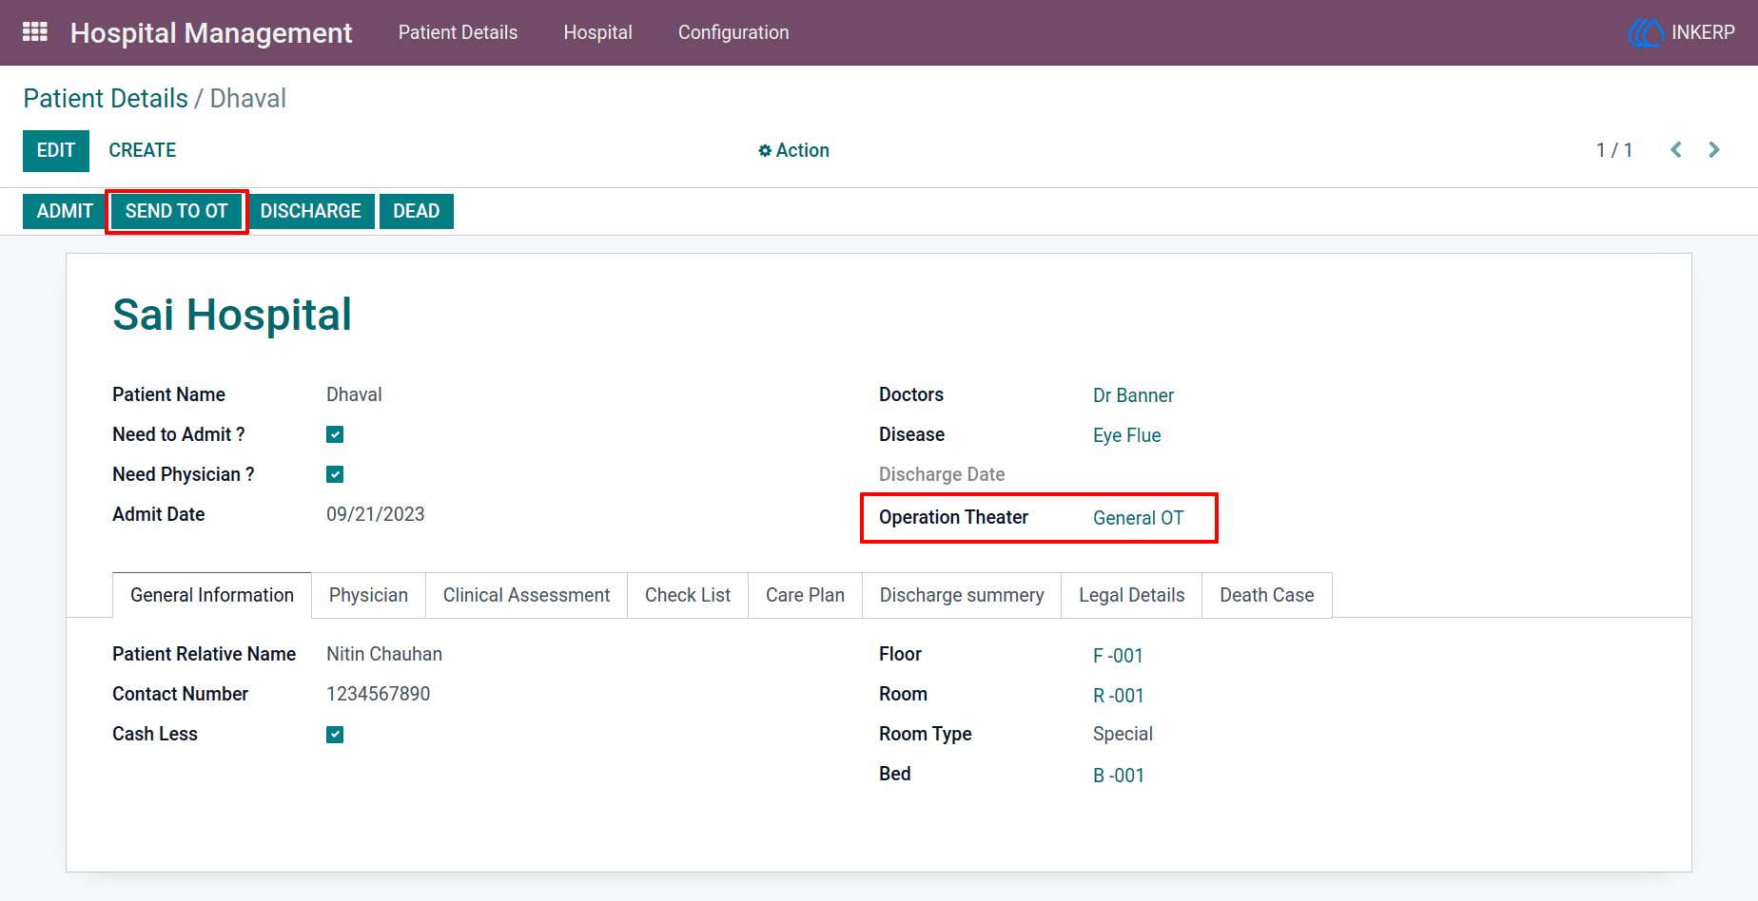Click the INKERP company logo icon
Viewport: 1758px width, 901px height.
pos(1645,32)
